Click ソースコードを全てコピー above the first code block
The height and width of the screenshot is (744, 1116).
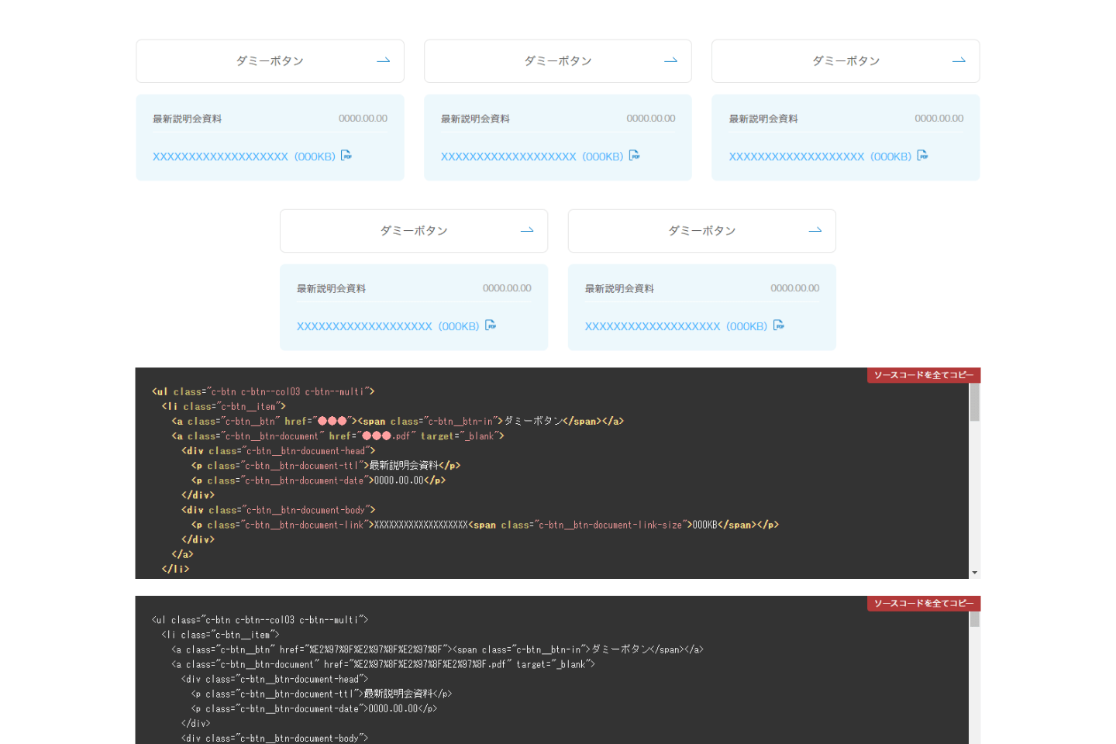coord(923,374)
